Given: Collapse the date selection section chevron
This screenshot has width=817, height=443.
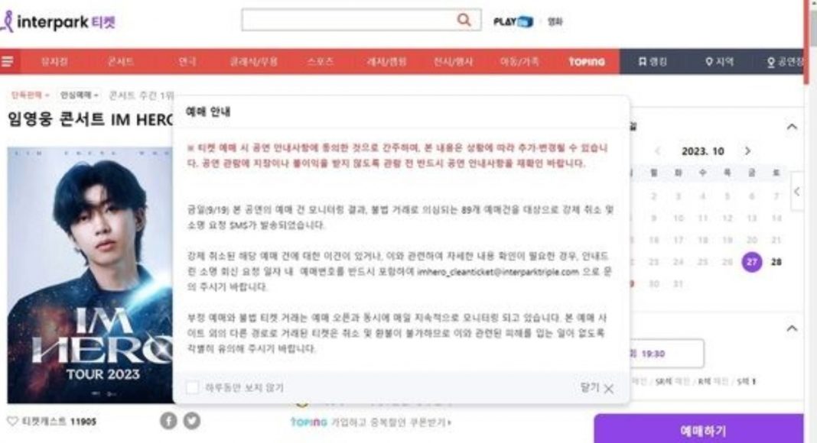Looking at the screenshot, I should [x=792, y=126].
